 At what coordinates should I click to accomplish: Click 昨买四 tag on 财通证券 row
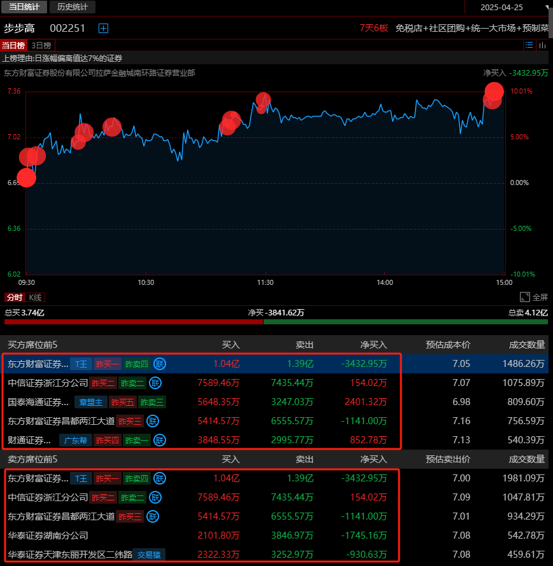(108, 440)
